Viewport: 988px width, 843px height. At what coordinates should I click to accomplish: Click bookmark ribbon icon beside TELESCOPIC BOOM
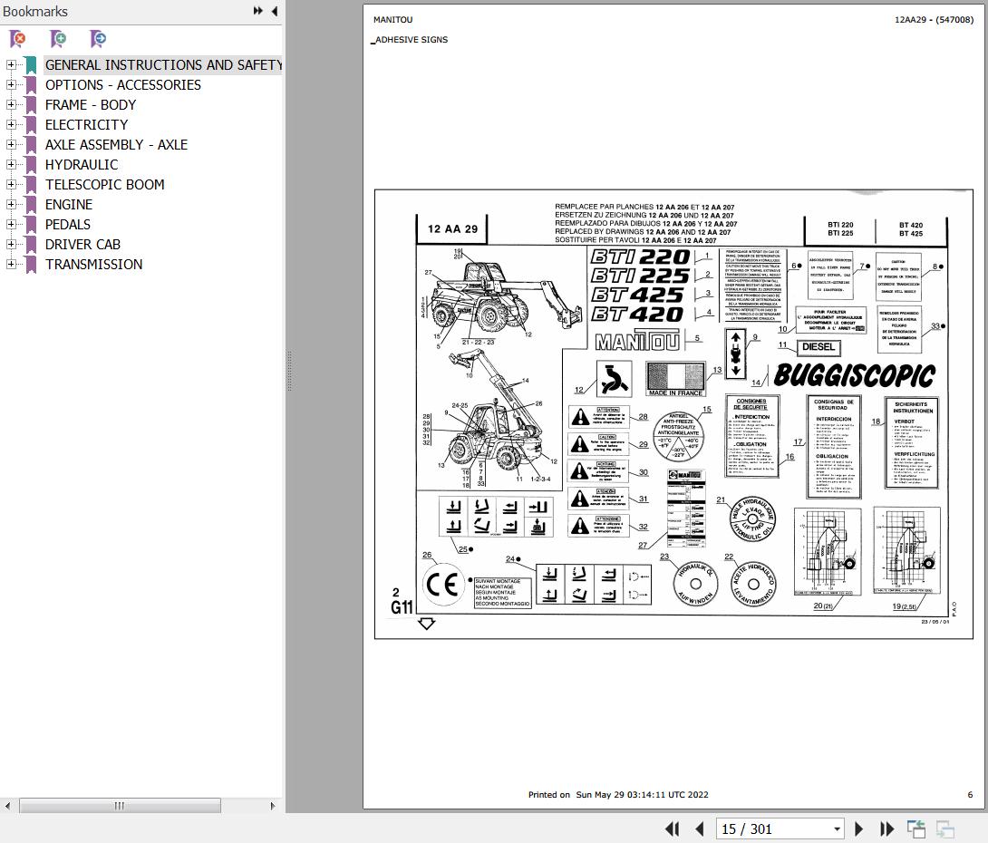30,185
